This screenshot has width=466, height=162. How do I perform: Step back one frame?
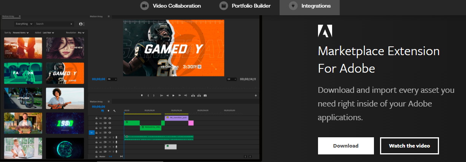click(x=167, y=95)
